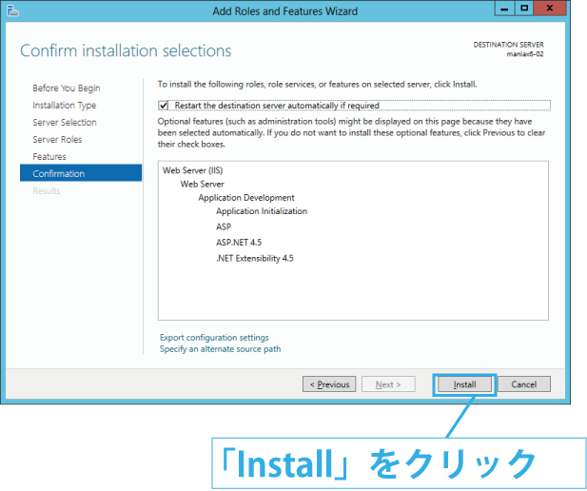
Task: Select Application Development entry
Action: point(246,197)
